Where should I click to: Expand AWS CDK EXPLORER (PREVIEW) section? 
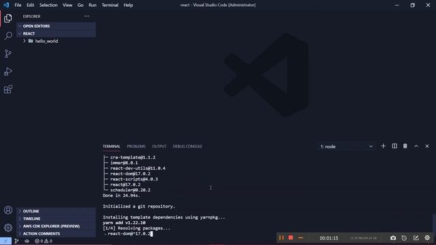pos(56,226)
